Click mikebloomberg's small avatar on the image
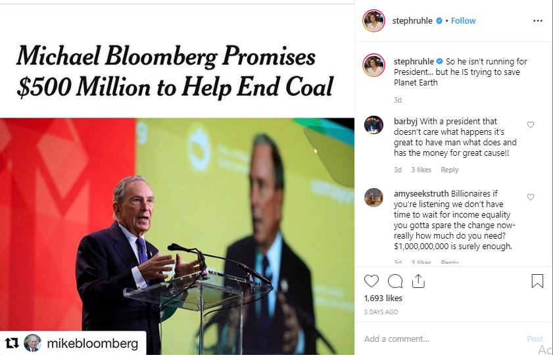This screenshot has height=355, width=553. pos(32,343)
